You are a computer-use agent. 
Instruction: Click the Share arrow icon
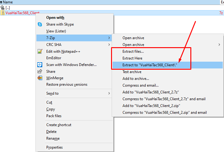[40, 71]
